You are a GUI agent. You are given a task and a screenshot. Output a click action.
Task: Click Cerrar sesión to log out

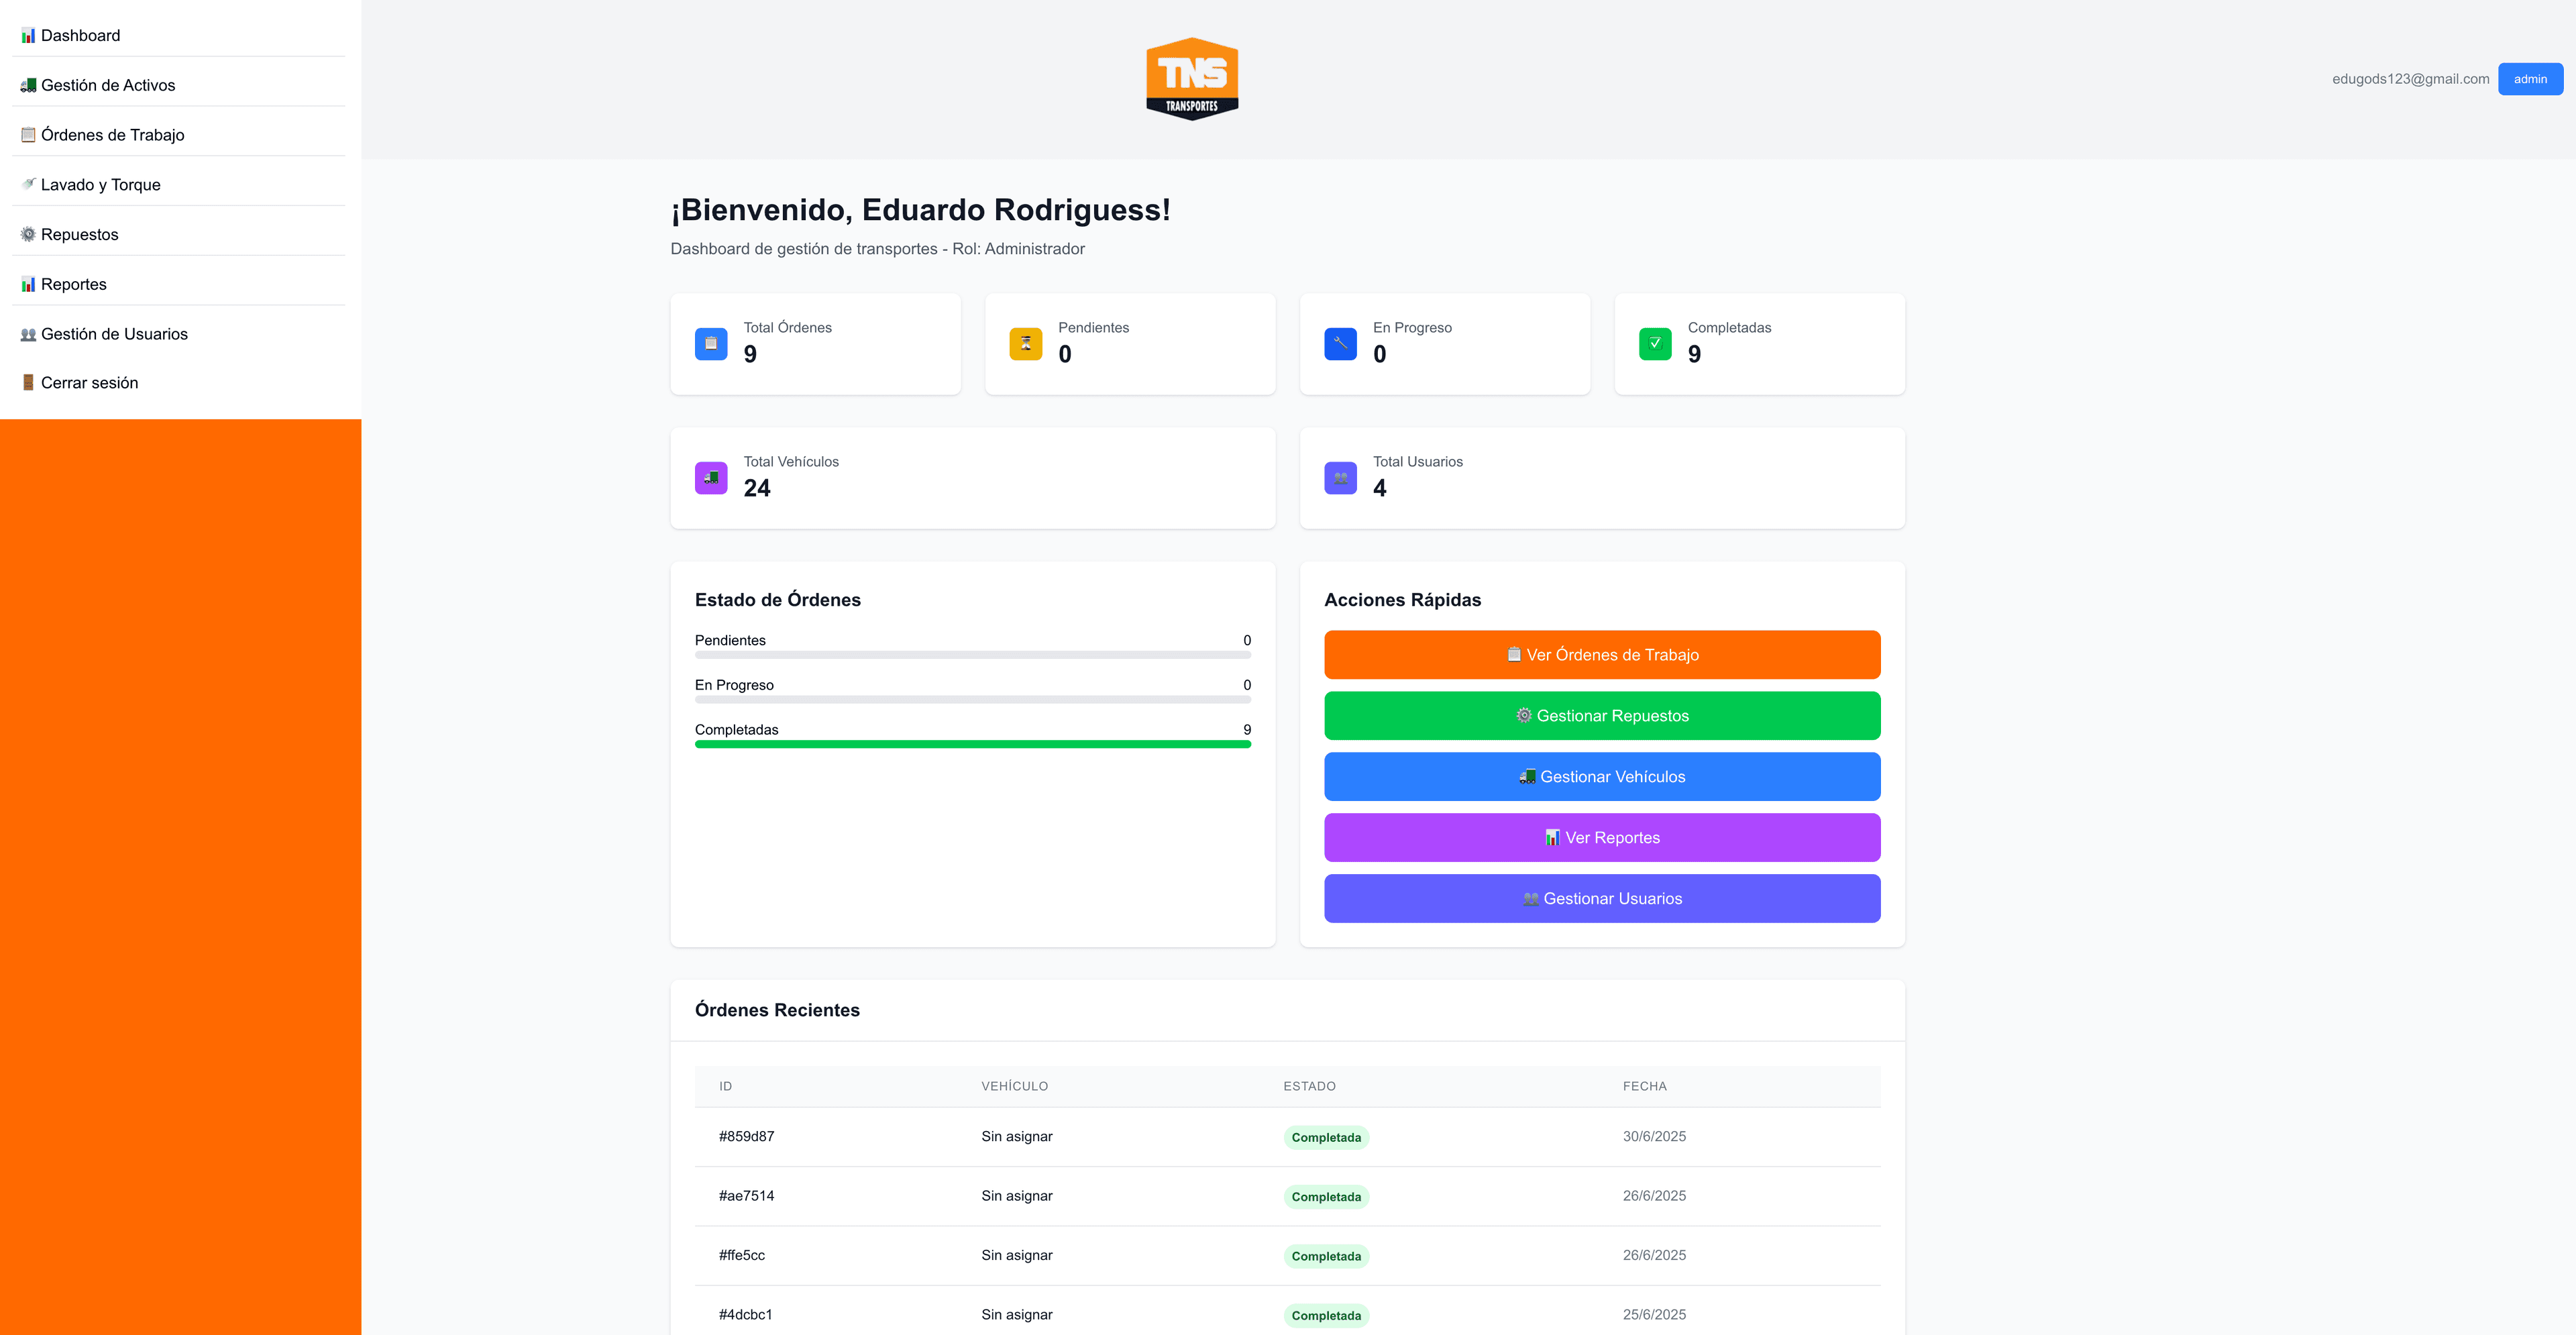pos(89,383)
